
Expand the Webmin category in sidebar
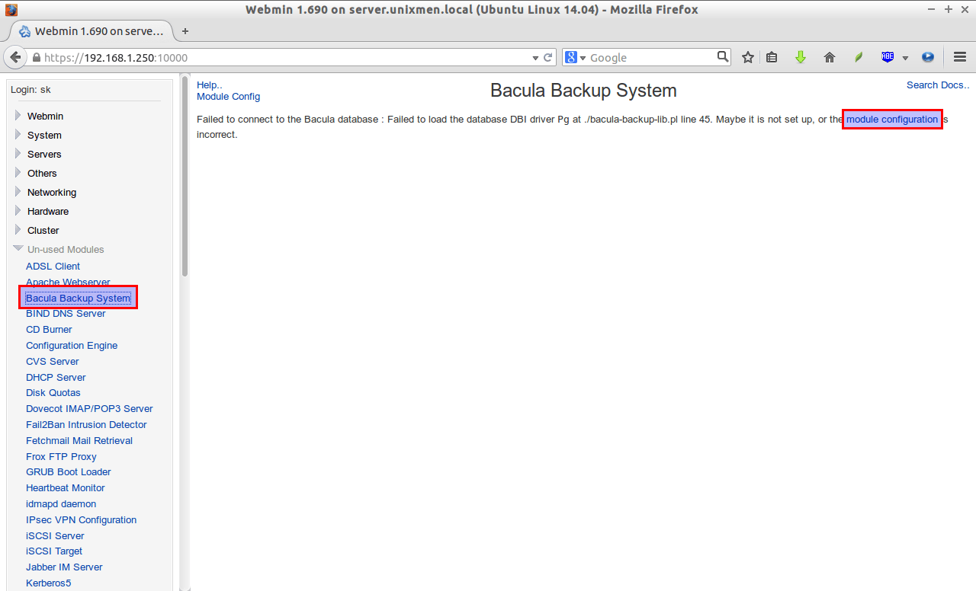point(45,117)
